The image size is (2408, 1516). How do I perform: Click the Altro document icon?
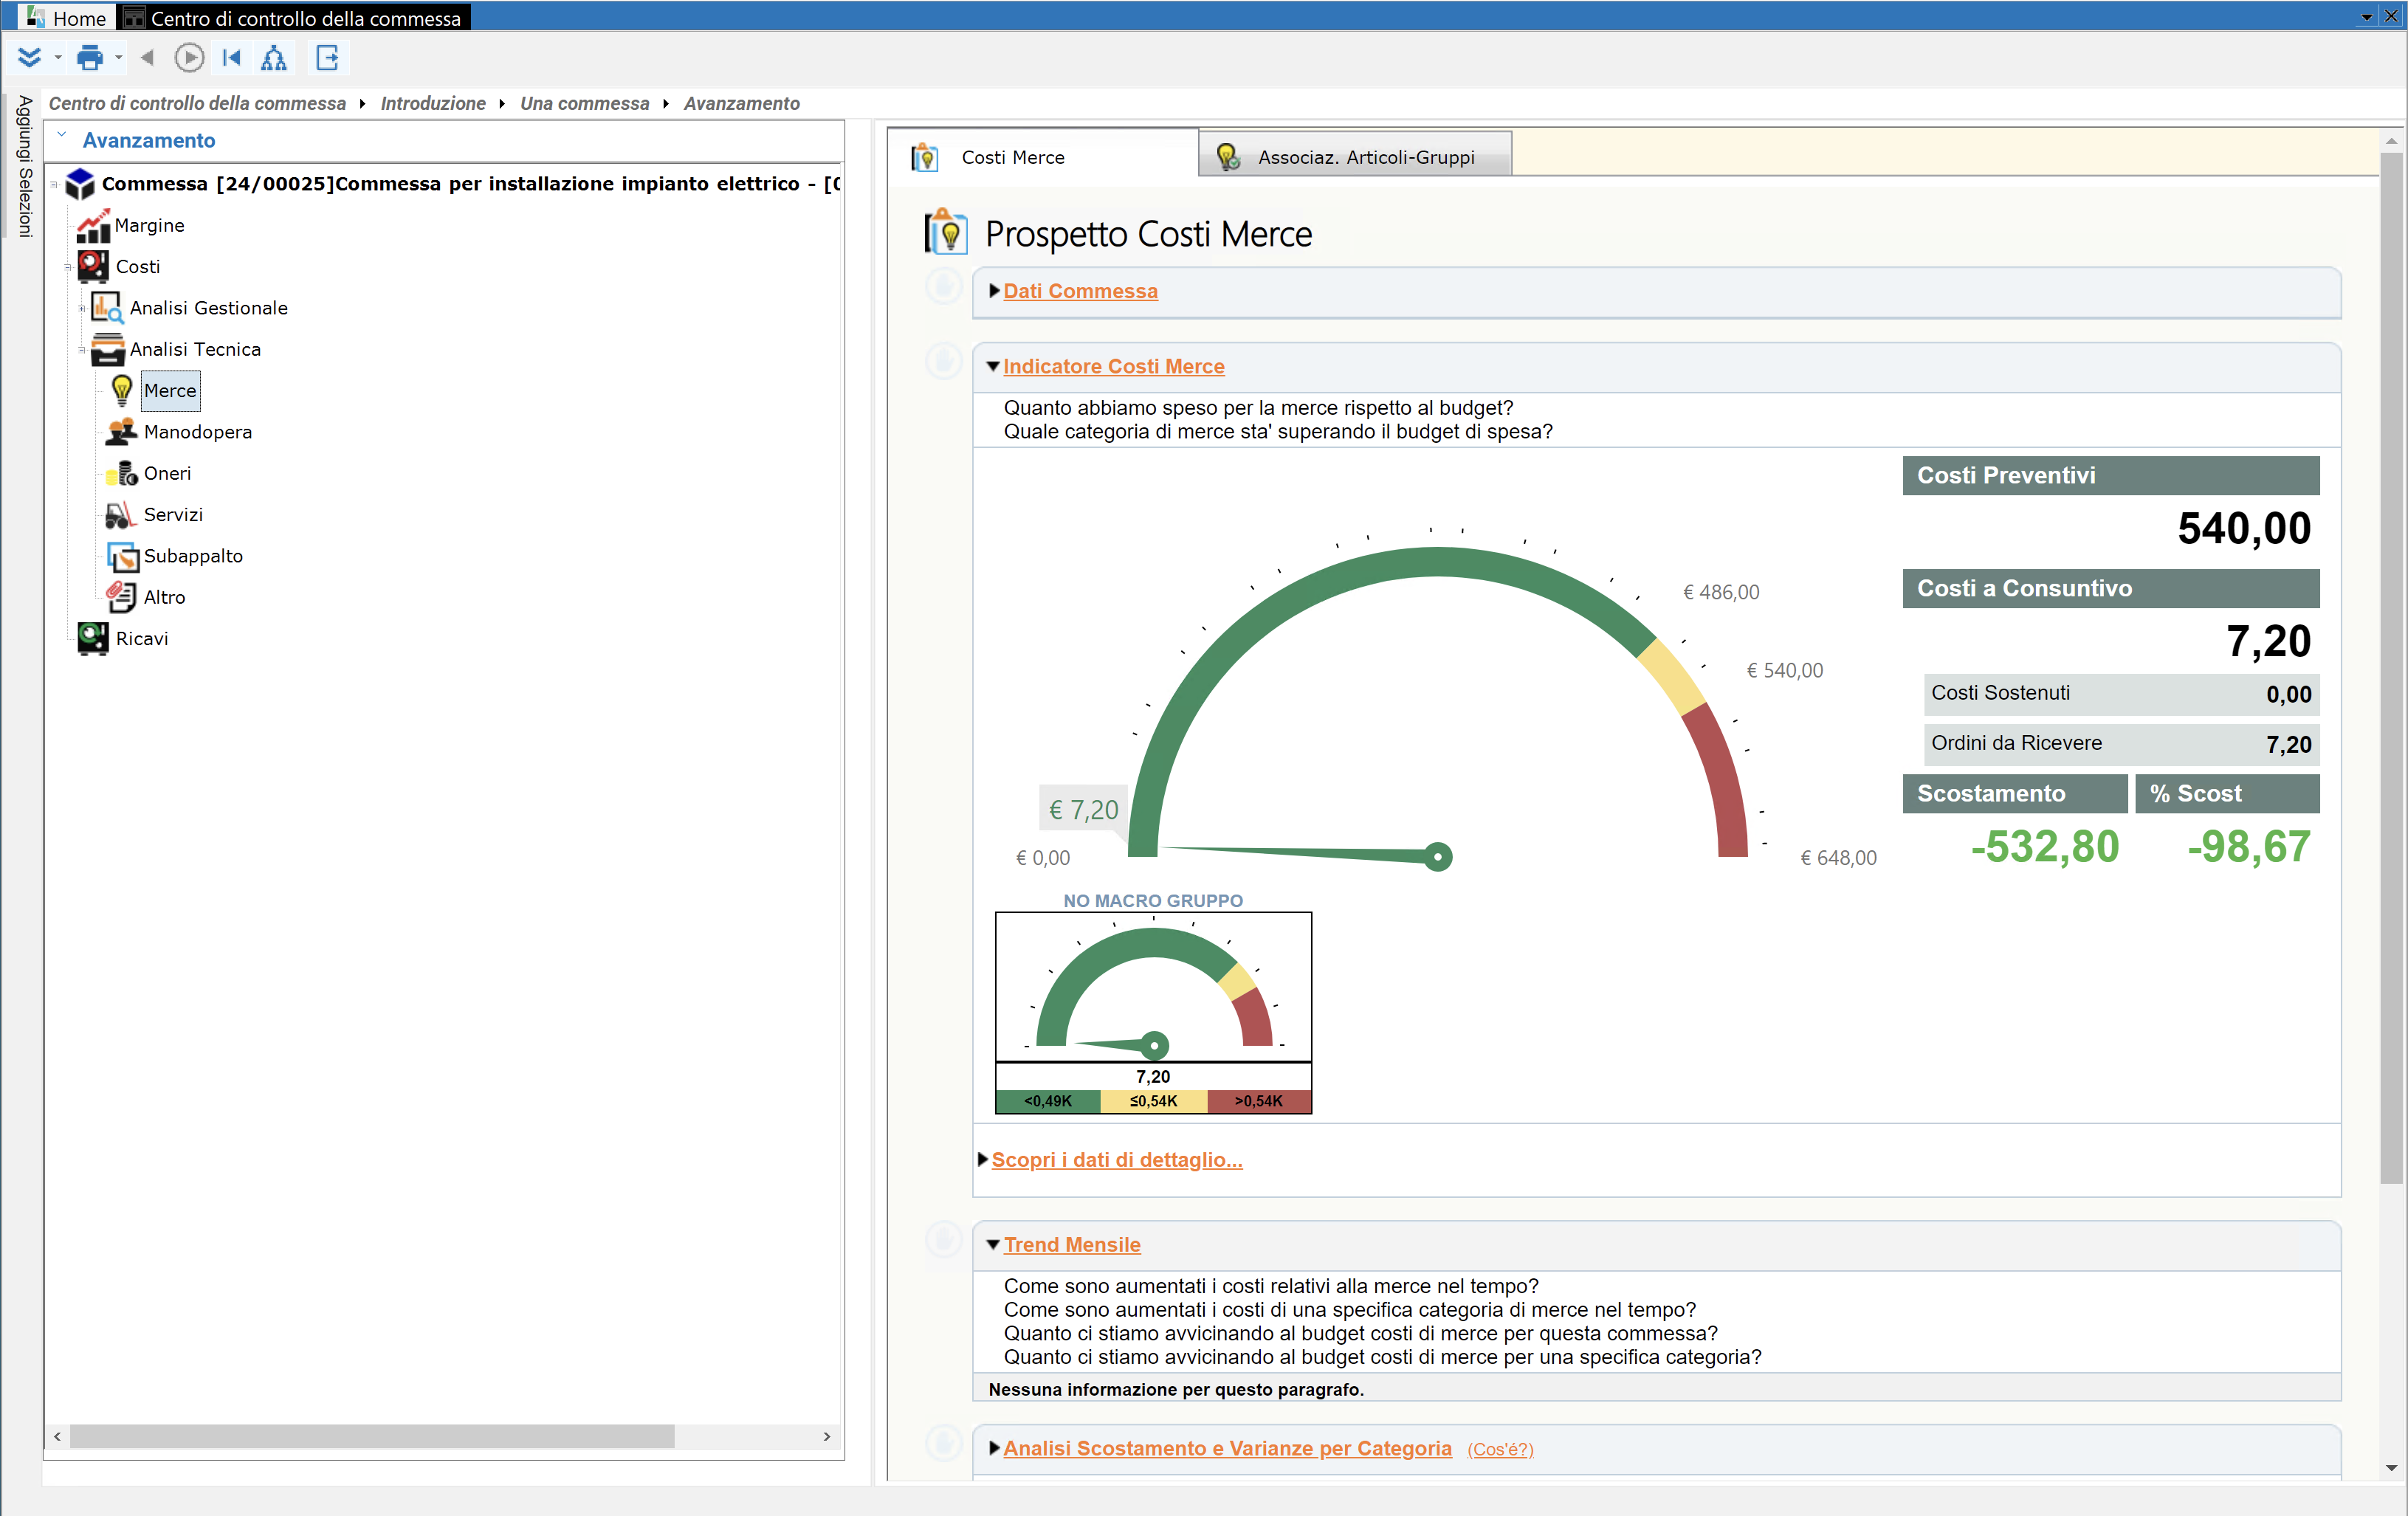coord(121,597)
